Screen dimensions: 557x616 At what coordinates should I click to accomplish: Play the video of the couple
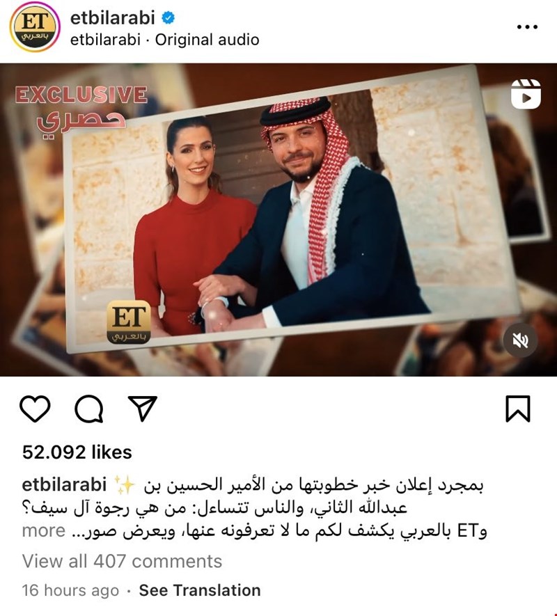[x=278, y=220]
